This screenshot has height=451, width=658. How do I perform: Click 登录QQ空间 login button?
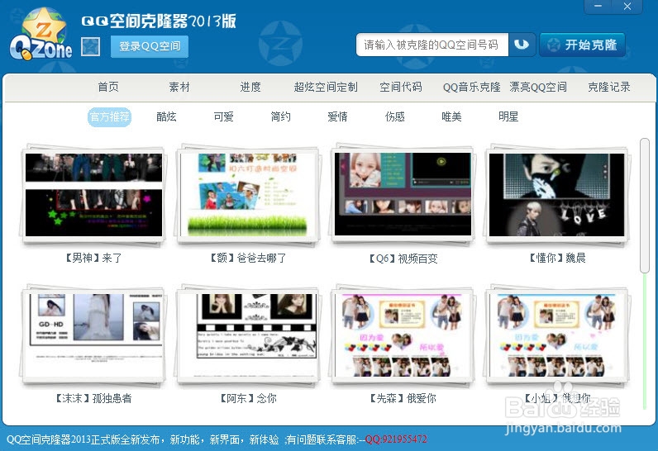[150, 46]
